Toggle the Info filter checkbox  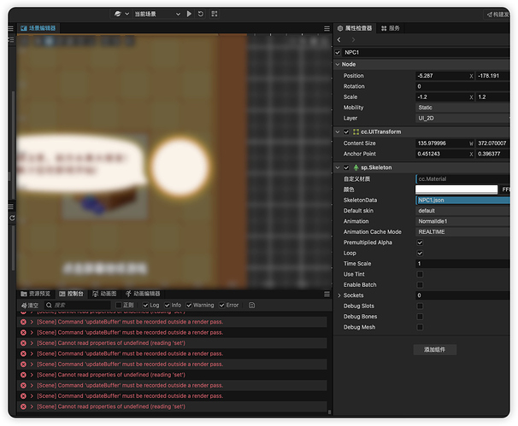click(x=168, y=306)
